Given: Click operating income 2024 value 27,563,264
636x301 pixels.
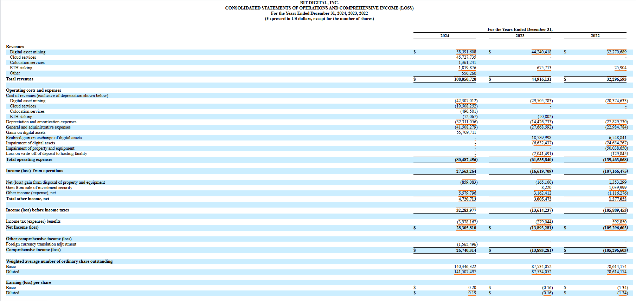Looking at the screenshot, I should click(466, 171).
